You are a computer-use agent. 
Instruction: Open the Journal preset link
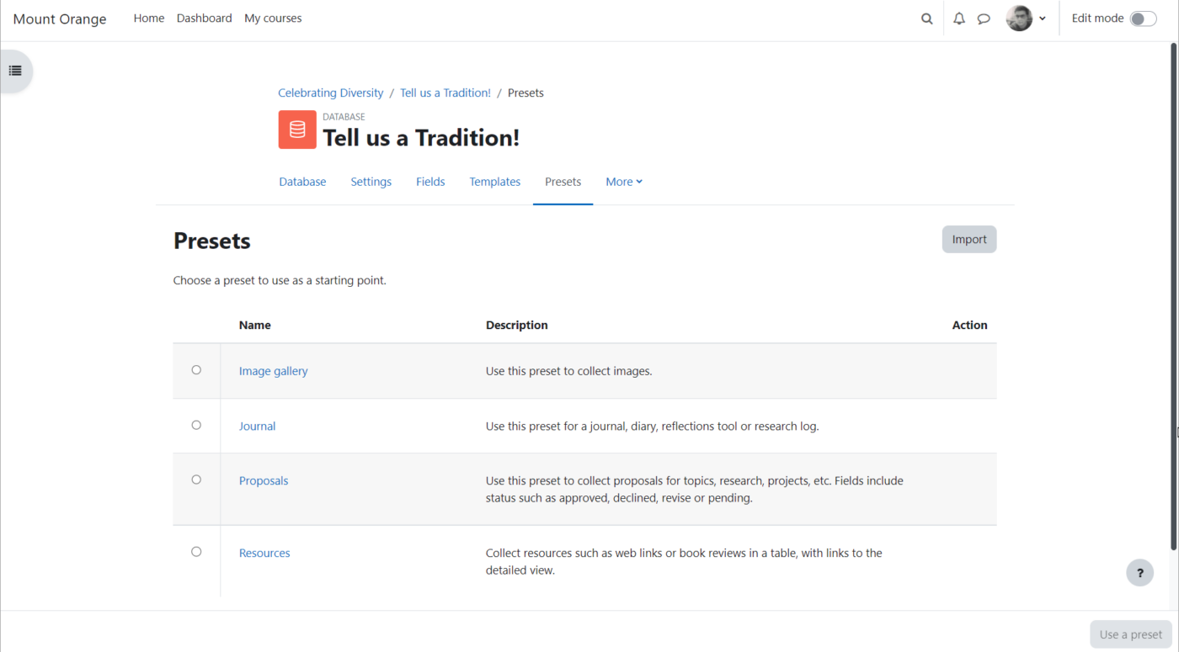click(x=257, y=426)
